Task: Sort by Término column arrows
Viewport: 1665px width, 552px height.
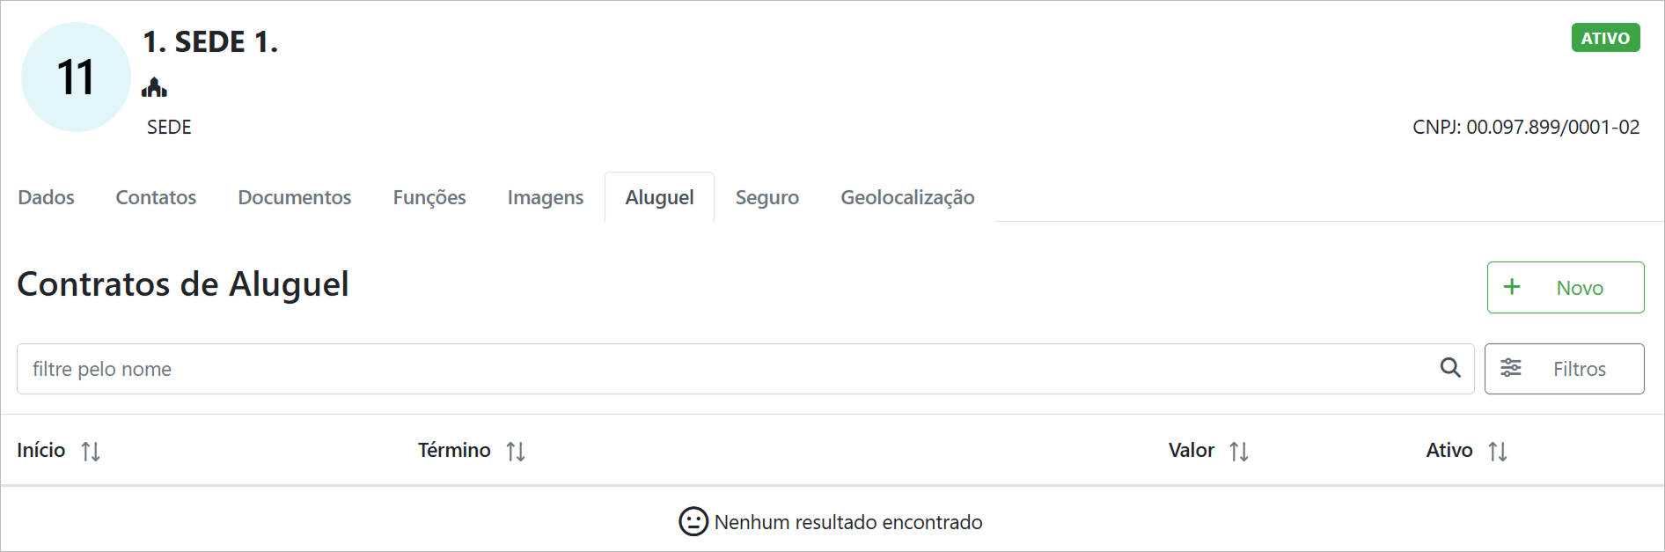Action: tap(516, 452)
